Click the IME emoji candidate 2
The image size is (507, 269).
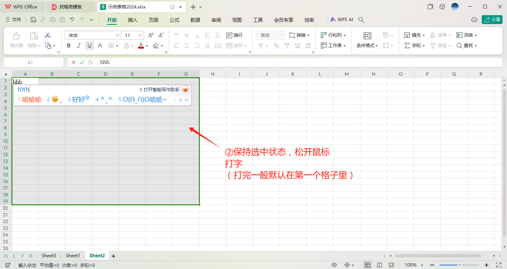55,100
